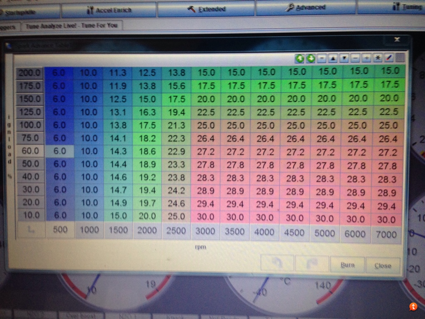425x319 pixels.
Task: Close the Spark Advance Table window
Action: click(397, 39)
